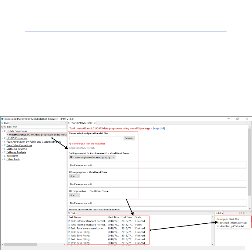Click the red error icon beside input message

[70, 144]
